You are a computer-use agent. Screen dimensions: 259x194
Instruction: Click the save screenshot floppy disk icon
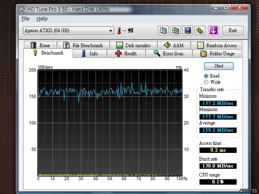click(x=188, y=31)
